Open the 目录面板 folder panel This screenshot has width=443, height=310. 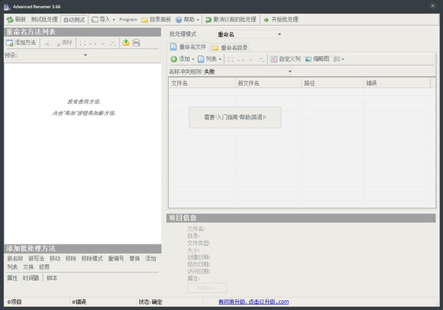click(x=157, y=19)
